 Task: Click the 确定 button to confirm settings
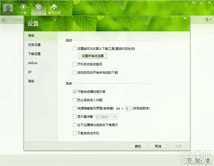[x=138, y=146]
